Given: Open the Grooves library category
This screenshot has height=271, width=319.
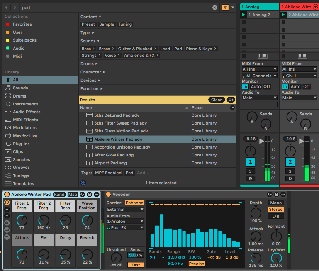Looking at the screenshot, I should pos(21,168).
